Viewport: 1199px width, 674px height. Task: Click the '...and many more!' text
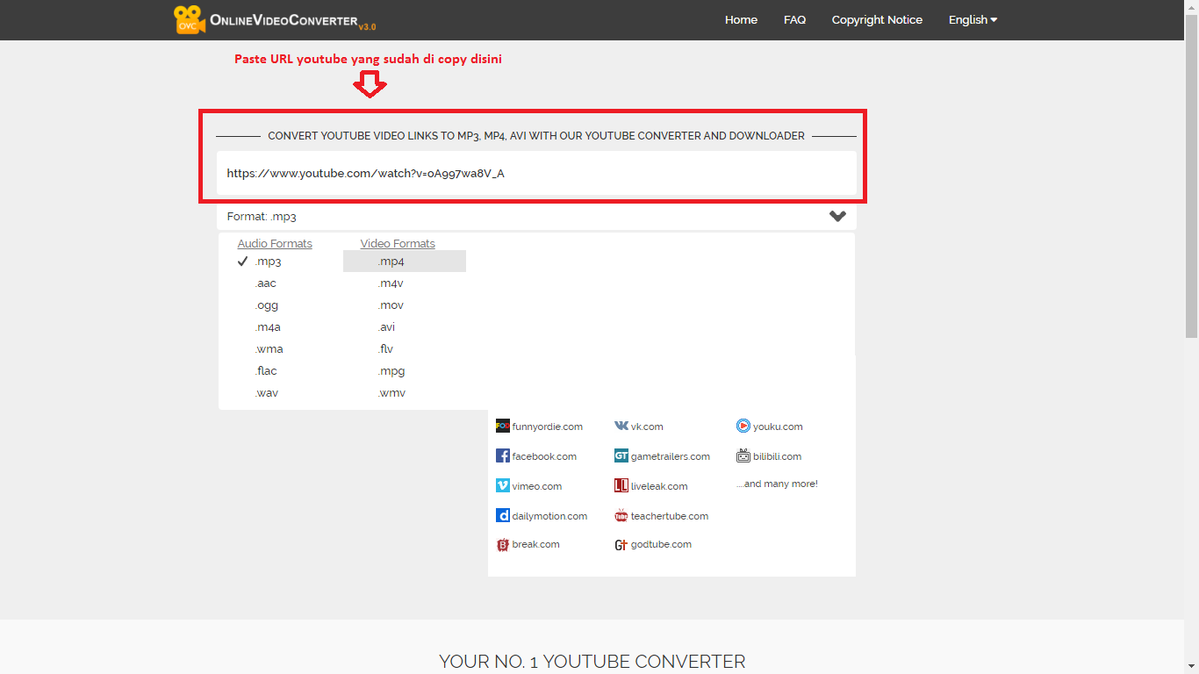(x=777, y=484)
